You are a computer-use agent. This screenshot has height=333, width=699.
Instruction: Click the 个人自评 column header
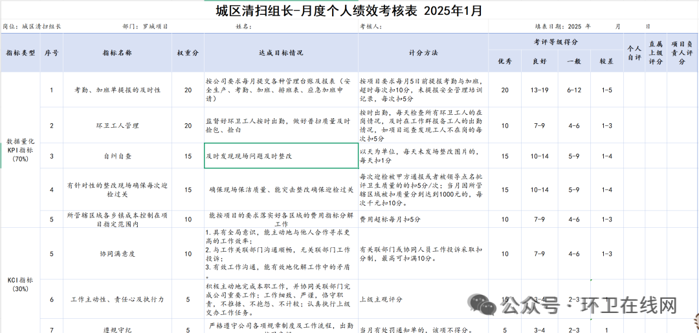(634, 53)
